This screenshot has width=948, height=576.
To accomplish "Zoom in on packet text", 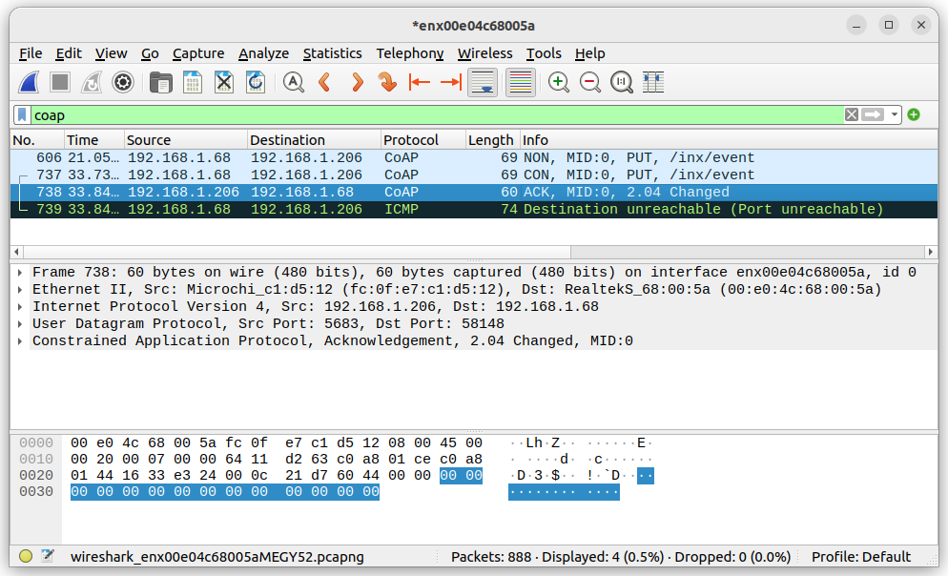I will (559, 83).
